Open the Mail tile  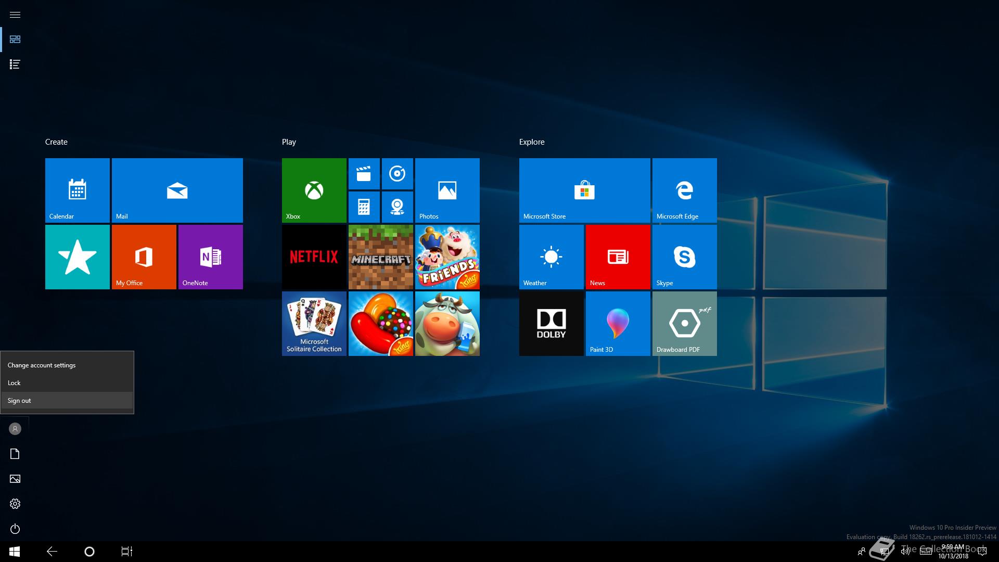pyautogui.click(x=177, y=190)
